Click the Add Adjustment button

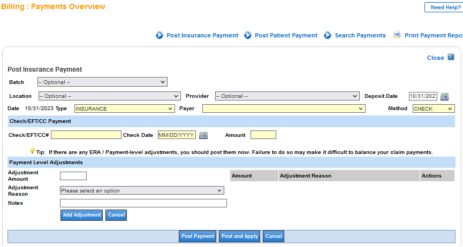(81, 215)
